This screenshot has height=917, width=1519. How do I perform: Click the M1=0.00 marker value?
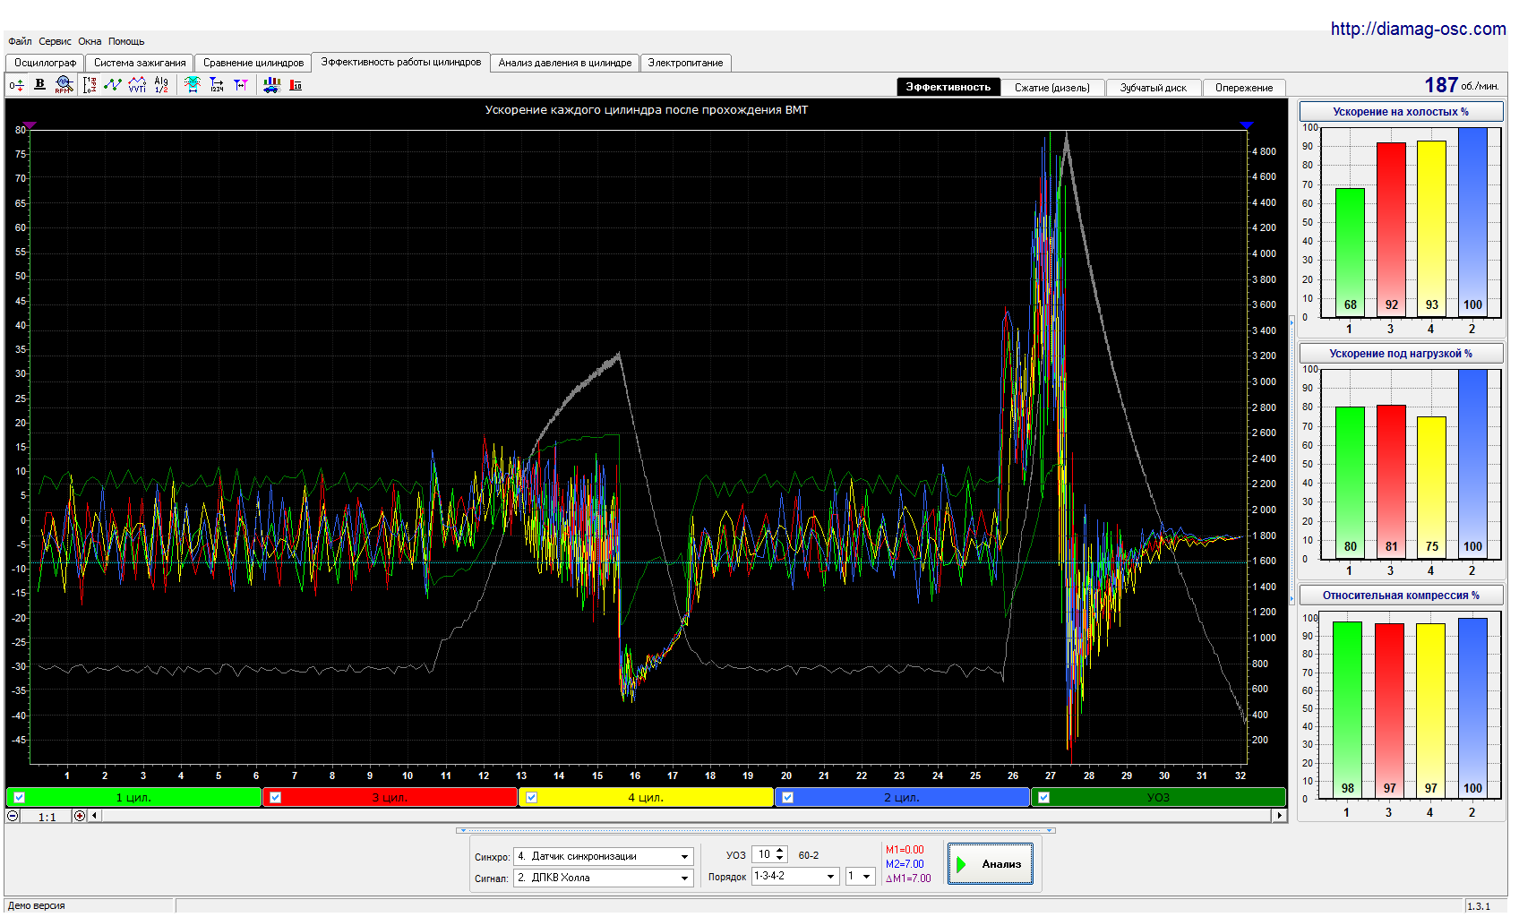coord(905,850)
